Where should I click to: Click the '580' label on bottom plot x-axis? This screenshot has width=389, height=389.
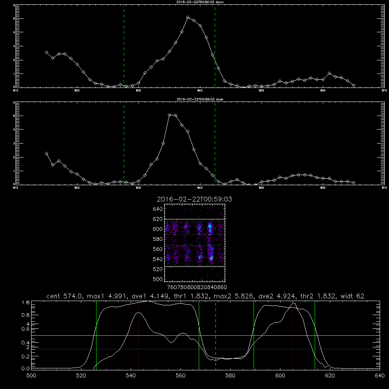(x=230, y=376)
